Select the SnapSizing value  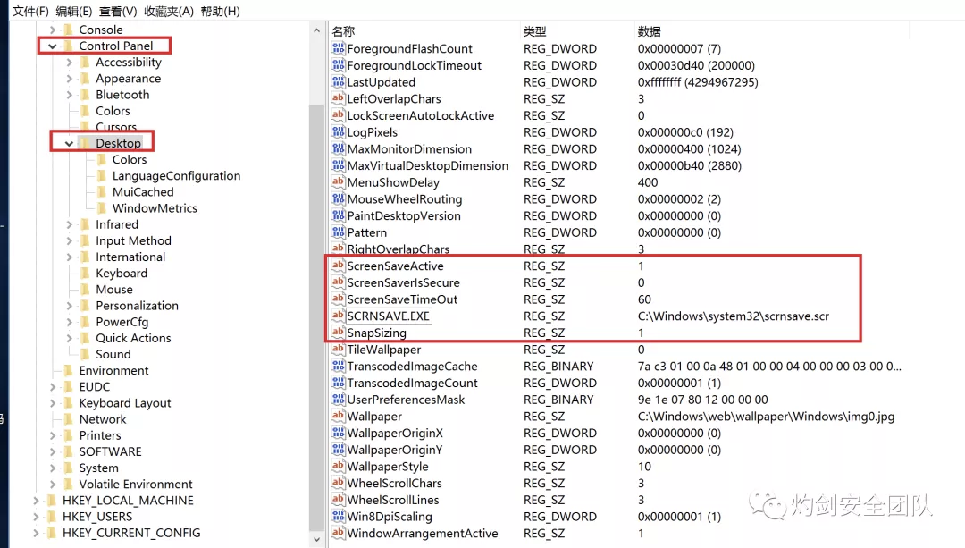click(x=377, y=333)
